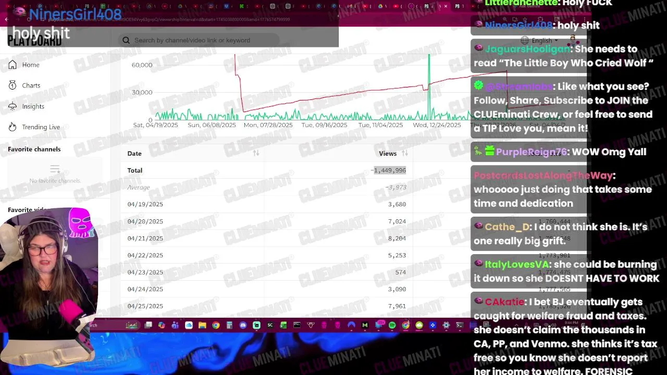Viewport: 667px width, 375px height.
Task: Click the views value 3,680
Action: pyautogui.click(x=397, y=204)
